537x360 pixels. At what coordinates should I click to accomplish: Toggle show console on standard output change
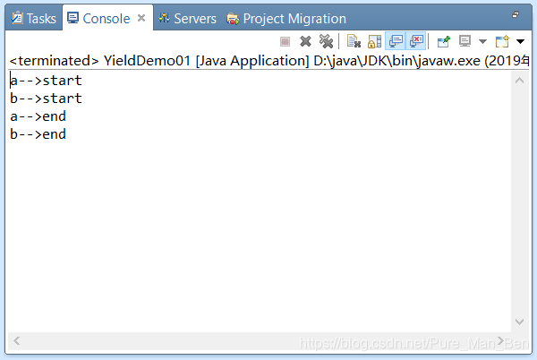coord(396,41)
